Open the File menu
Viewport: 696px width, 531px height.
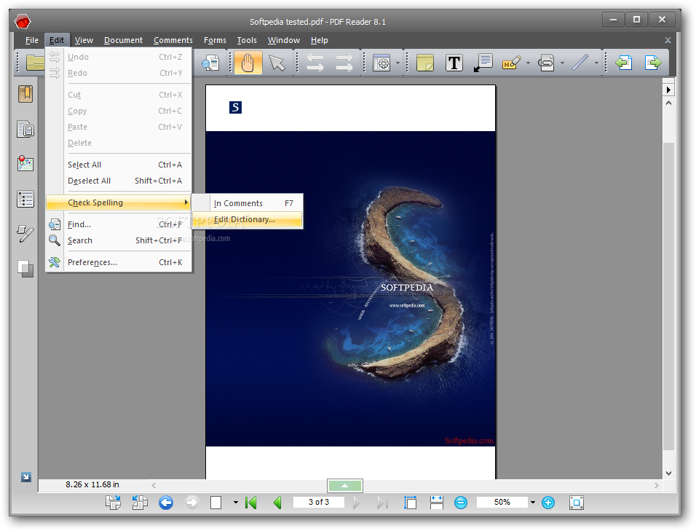(31, 40)
